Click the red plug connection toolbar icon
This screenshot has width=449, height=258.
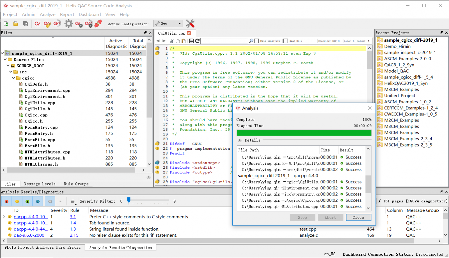98,24
